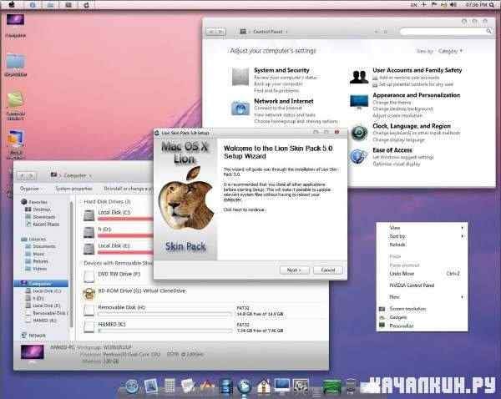Open the blue folder icon on the desktop
501x399 pixels.
16,61
